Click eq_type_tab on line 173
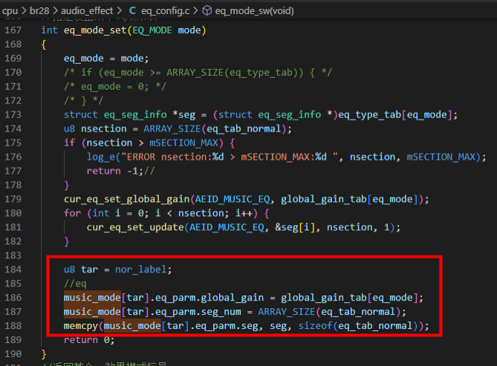 369,115
